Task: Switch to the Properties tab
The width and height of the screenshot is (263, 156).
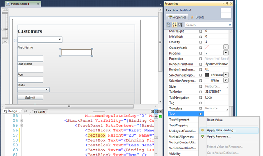Action: click(177, 17)
